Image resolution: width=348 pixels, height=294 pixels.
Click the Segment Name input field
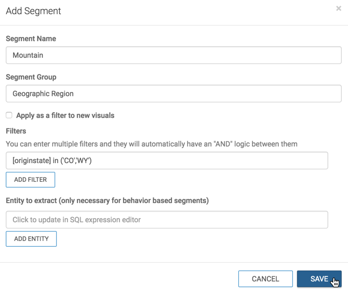[173, 55]
